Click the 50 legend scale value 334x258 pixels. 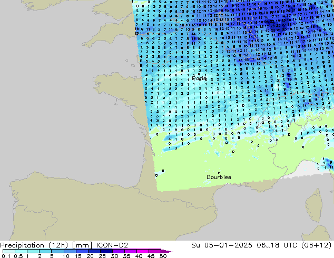tap(163, 256)
